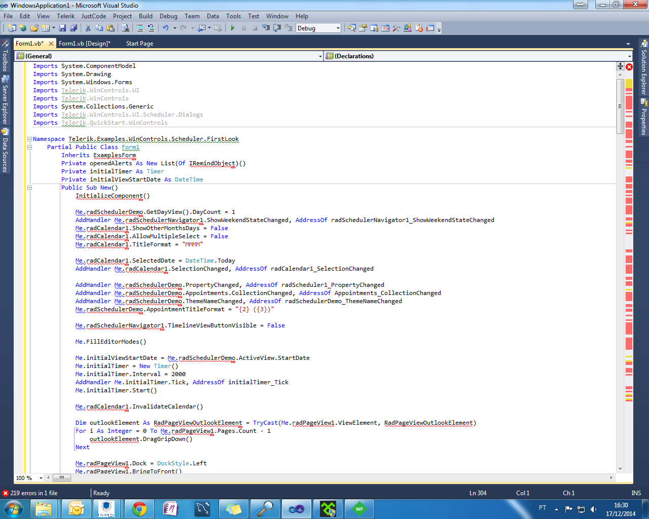Open the Server Explorer side panel
The width and height of the screenshot is (649, 519).
[5, 100]
